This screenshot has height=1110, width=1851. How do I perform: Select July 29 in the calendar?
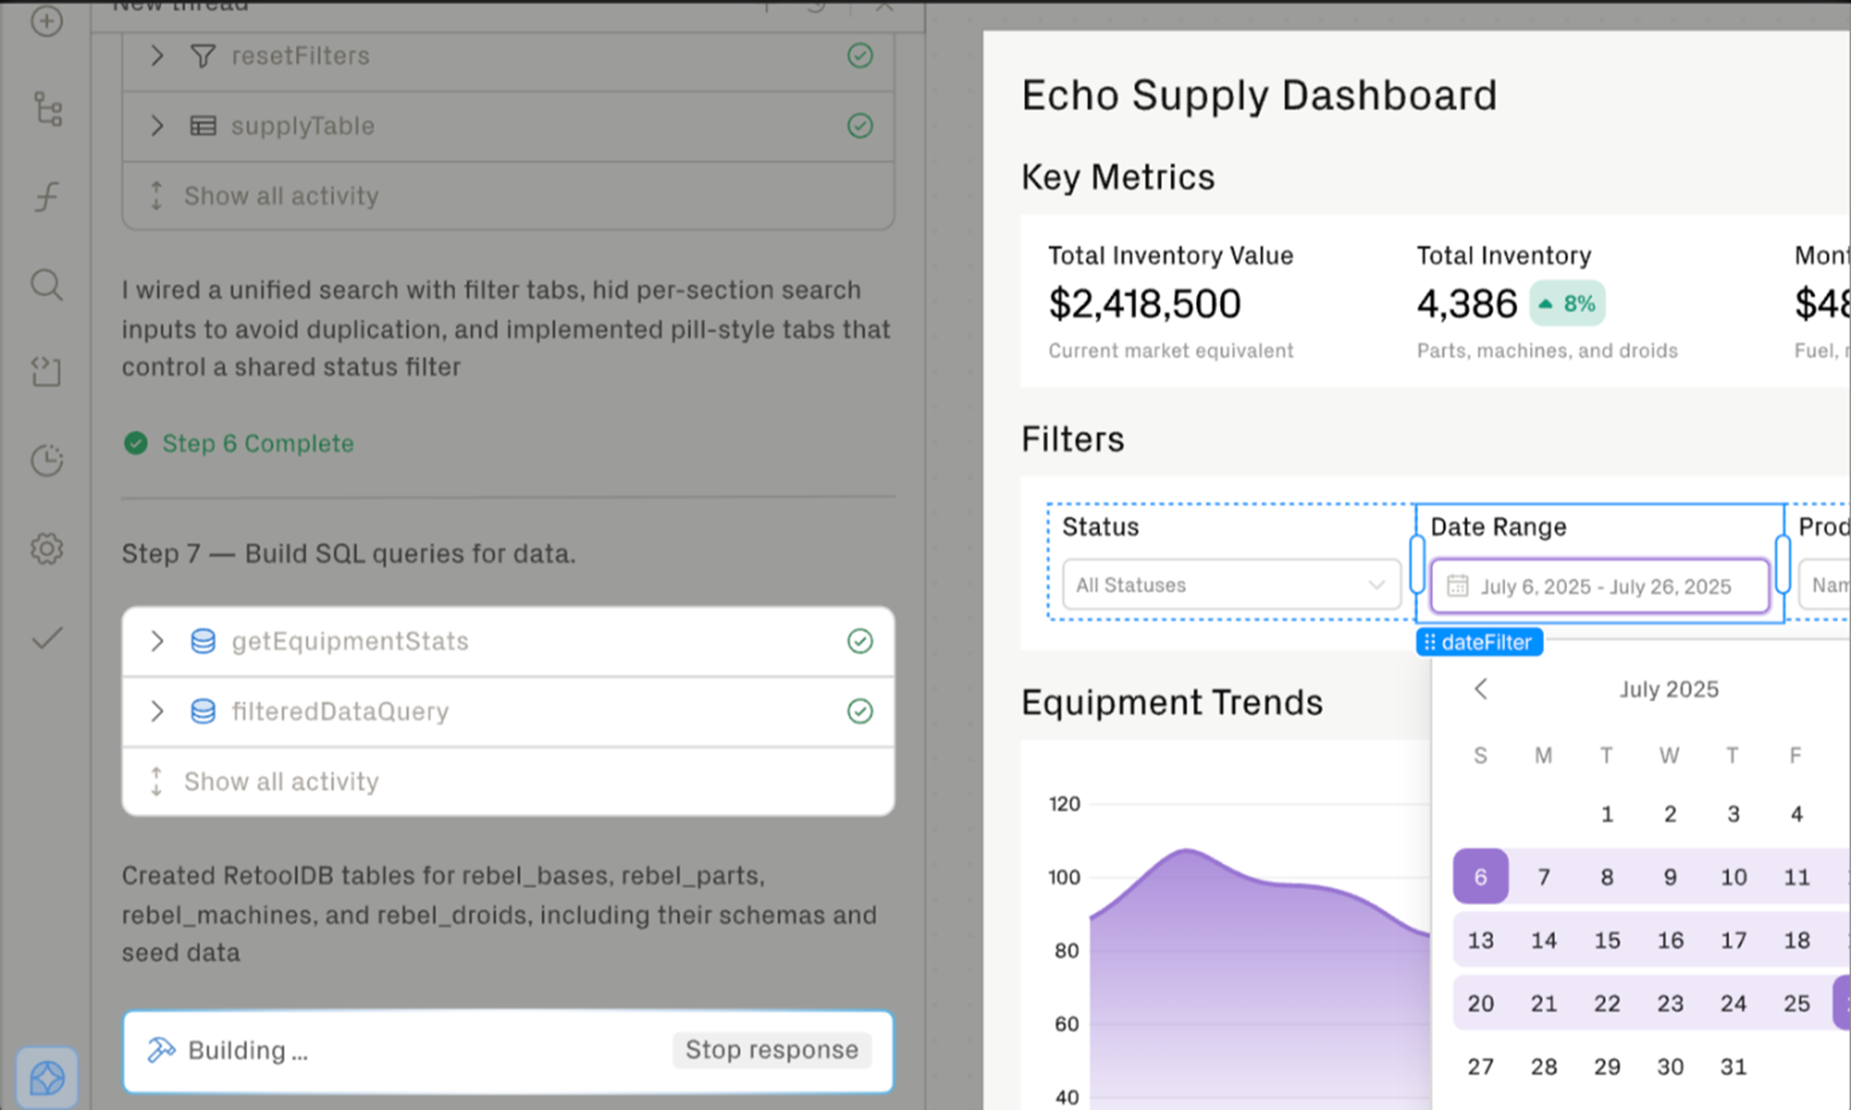coord(1606,1067)
